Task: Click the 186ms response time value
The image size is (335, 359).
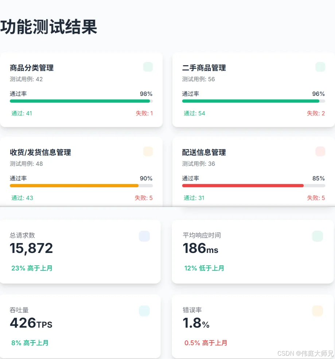Action: tap(200, 248)
